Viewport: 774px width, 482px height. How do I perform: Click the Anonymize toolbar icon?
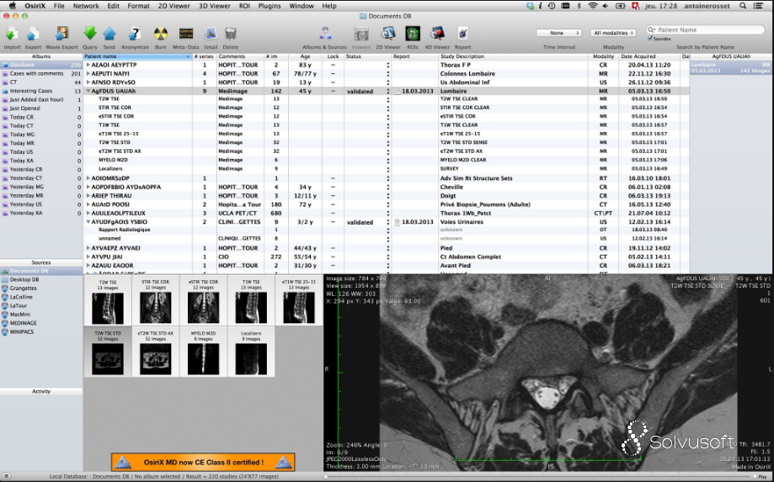point(134,34)
